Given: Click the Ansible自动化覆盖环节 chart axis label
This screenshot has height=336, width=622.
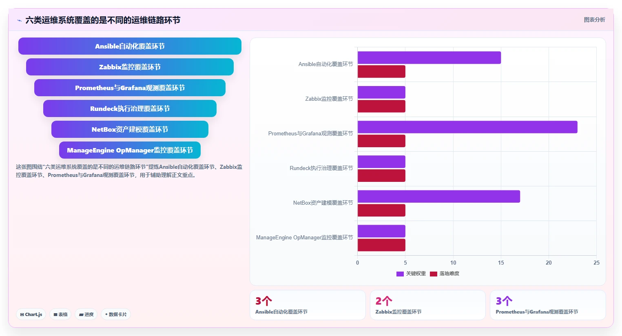Looking at the screenshot, I should click(325, 64).
